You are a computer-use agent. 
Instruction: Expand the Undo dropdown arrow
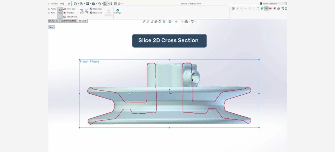(102, 4)
